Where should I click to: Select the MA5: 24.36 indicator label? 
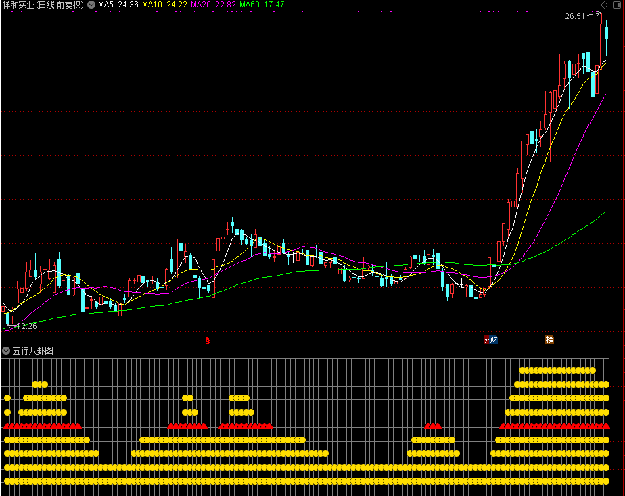pos(118,5)
